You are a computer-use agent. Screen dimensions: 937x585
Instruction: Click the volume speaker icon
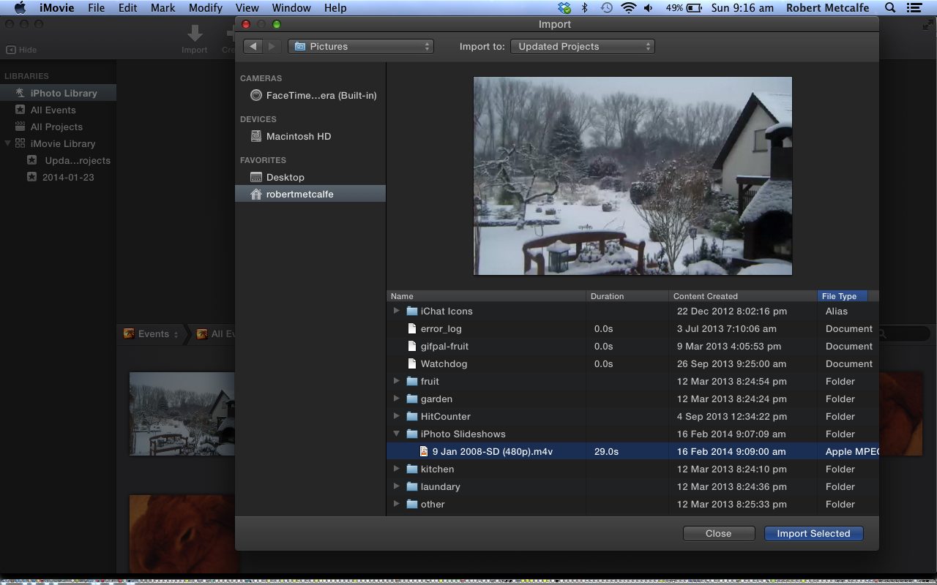click(x=649, y=8)
